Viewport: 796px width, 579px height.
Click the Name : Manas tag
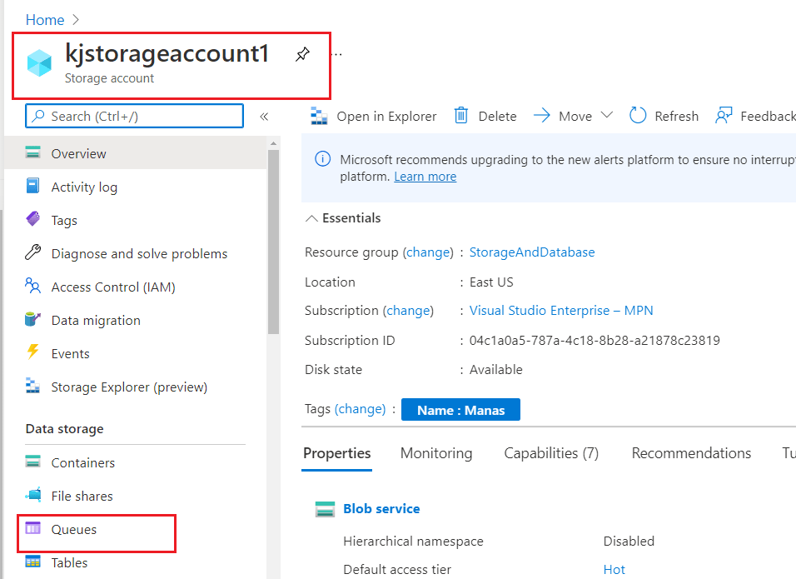tap(461, 410)
